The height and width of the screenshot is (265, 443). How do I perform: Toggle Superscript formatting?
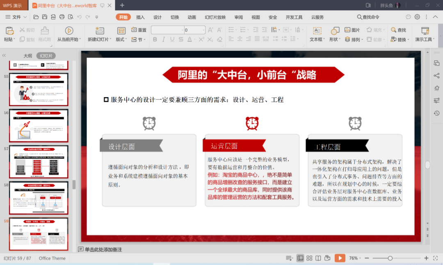[x=201, y=39]
